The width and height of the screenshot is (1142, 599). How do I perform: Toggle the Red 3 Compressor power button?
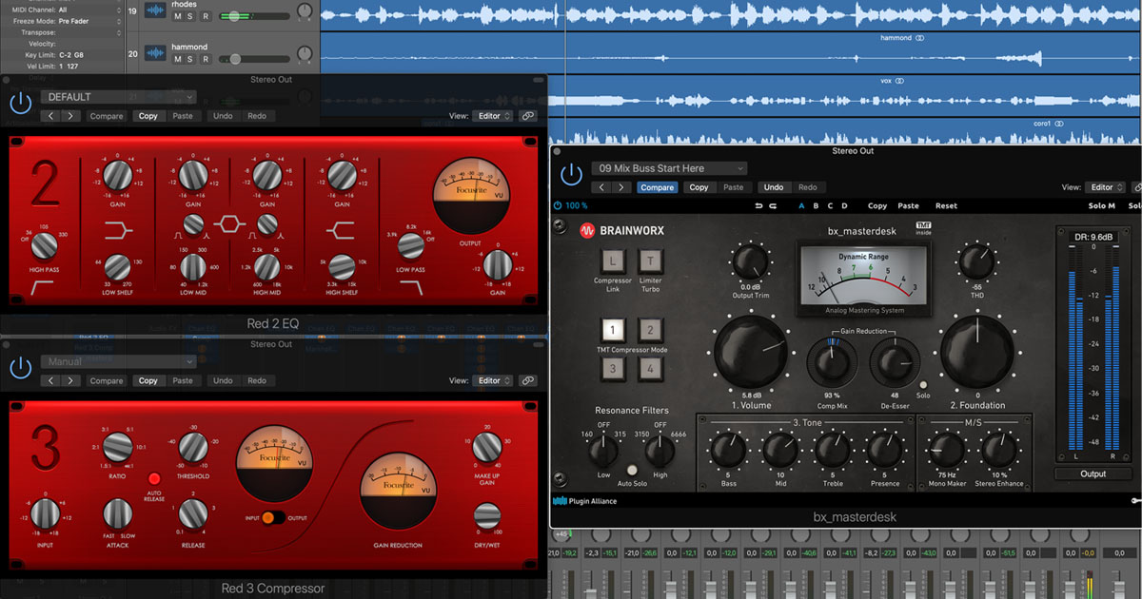coord(20,368)
